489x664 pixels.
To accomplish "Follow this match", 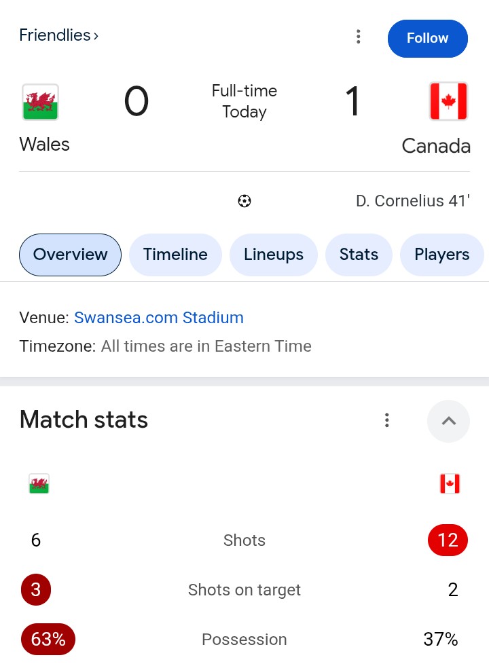I will pyautogui.click(x=427, y=38).
